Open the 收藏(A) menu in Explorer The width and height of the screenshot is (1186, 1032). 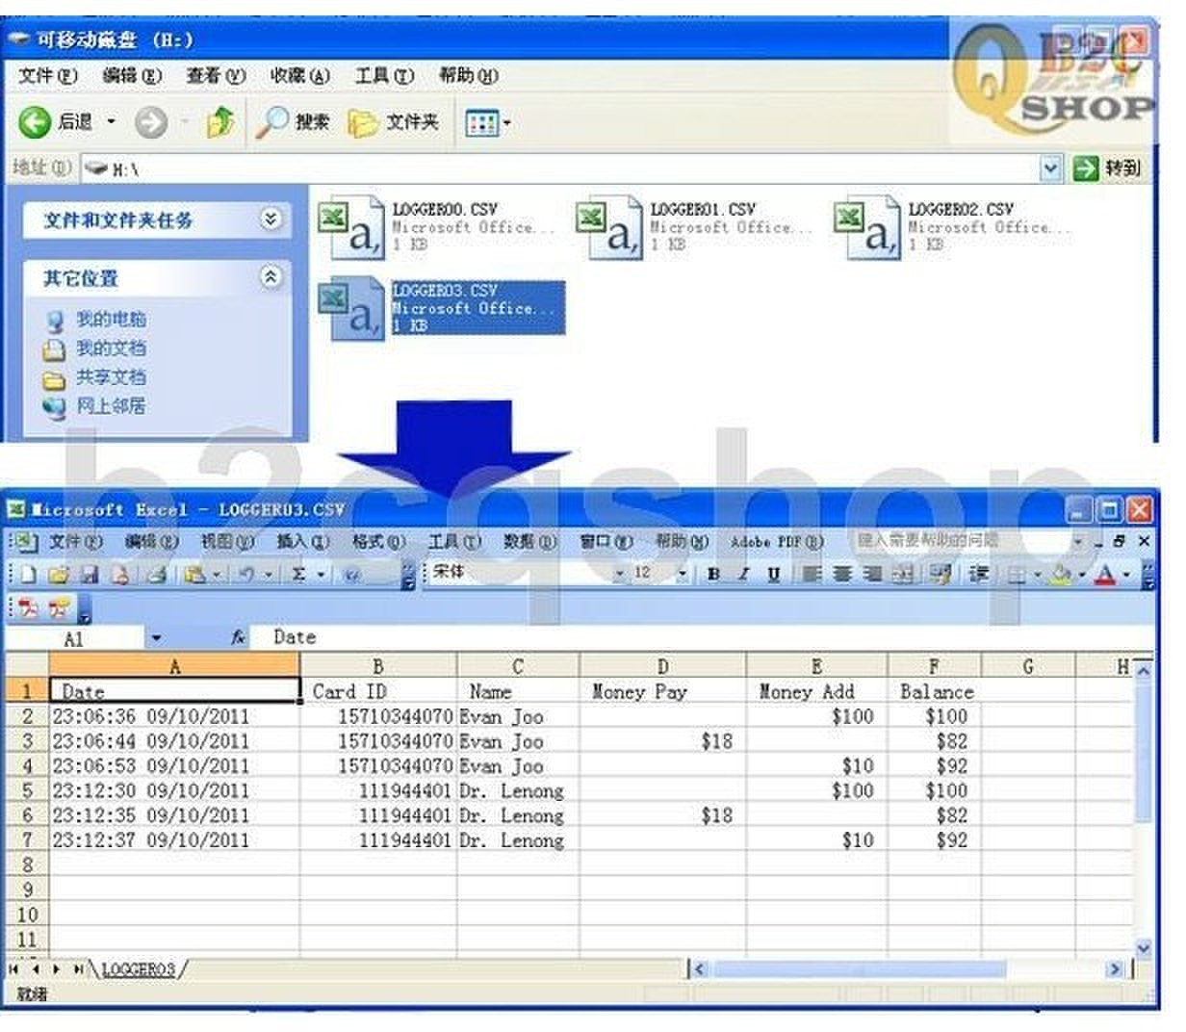[x=300, y=75]
